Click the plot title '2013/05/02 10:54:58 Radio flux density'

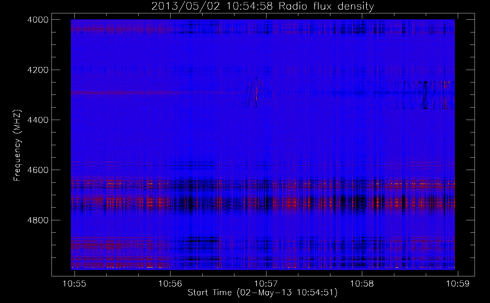coord(263,6)
